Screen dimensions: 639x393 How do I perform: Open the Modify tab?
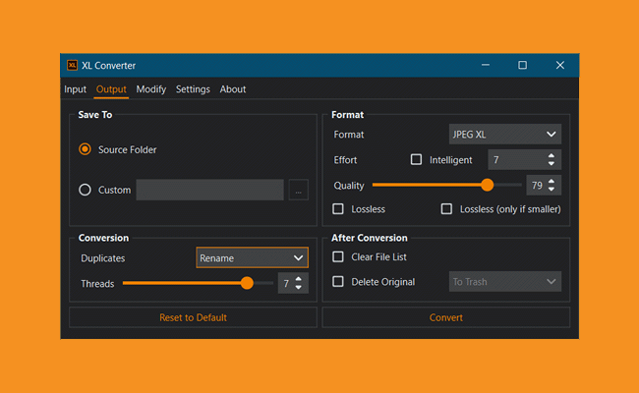[x=150, y=89]
